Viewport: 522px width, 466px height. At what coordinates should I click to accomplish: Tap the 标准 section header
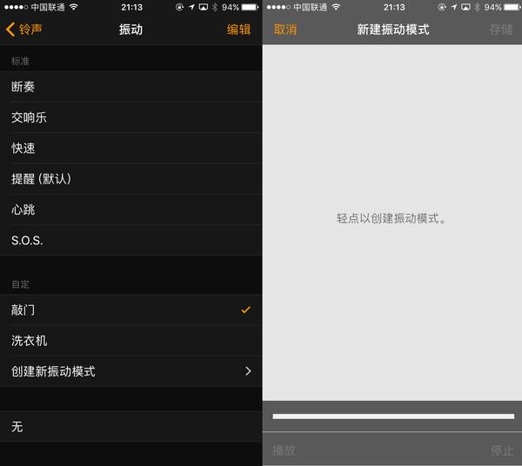20,61
